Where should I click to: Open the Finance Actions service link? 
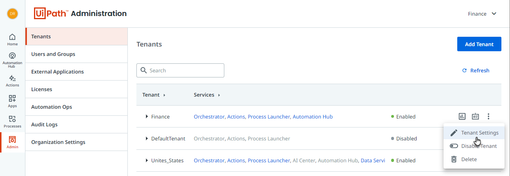(x=236, y=117)
